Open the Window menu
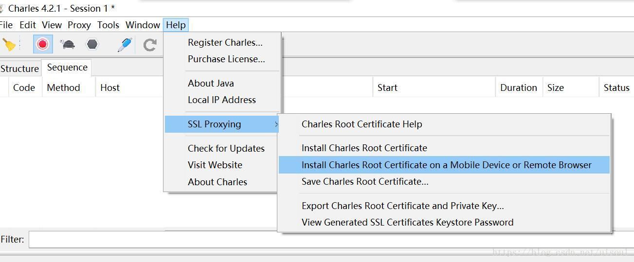Screen dimensions: 634x262 [x=143, y=25]
